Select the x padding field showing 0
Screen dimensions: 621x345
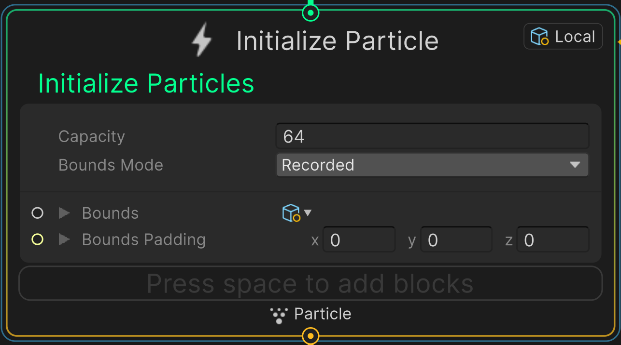point(359,239)
